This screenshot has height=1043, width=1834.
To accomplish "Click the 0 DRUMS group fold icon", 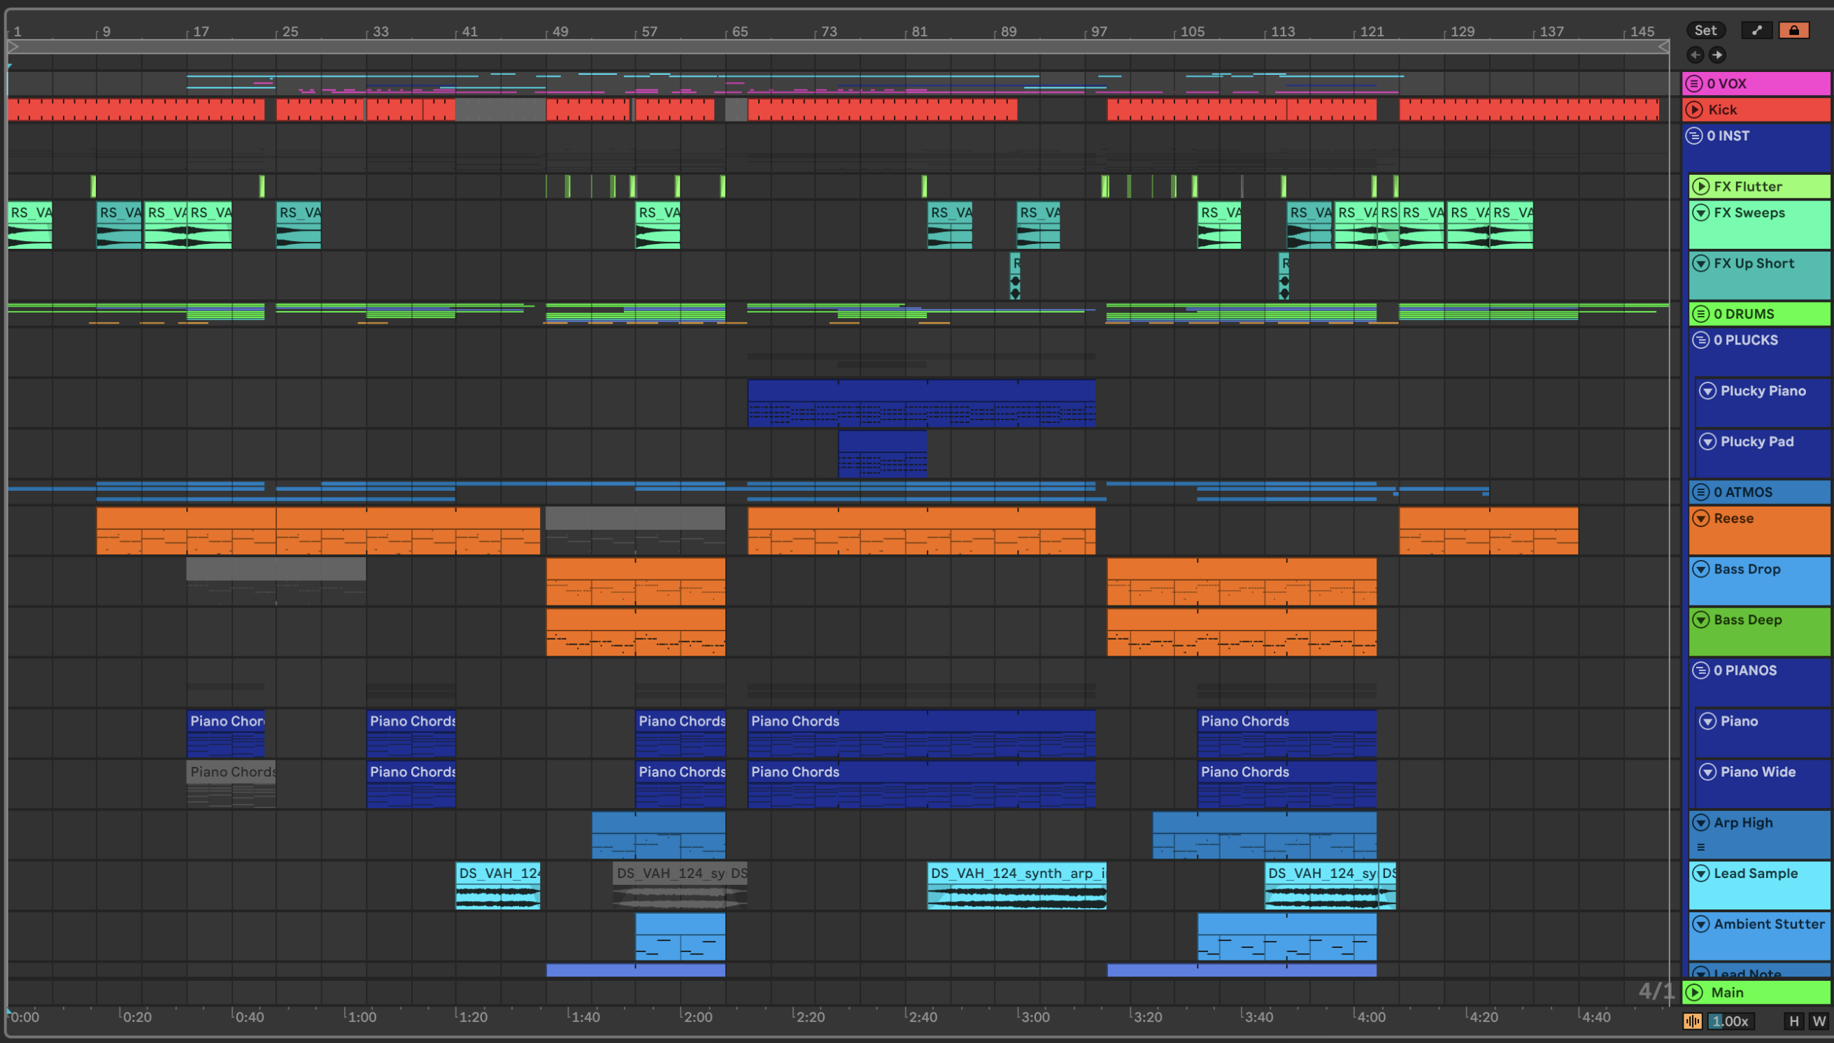I will (x=1700, y=314).
